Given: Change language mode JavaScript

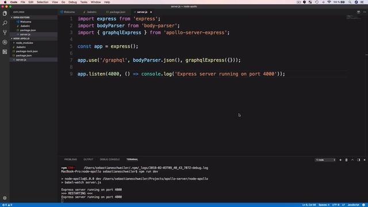Looking at the screenshot, I should tap(353, 205).
